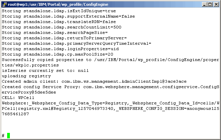Screen dimensions: 221x140
Task: Close the ConfigEngine terminal window
Action: tap(216, 4)
